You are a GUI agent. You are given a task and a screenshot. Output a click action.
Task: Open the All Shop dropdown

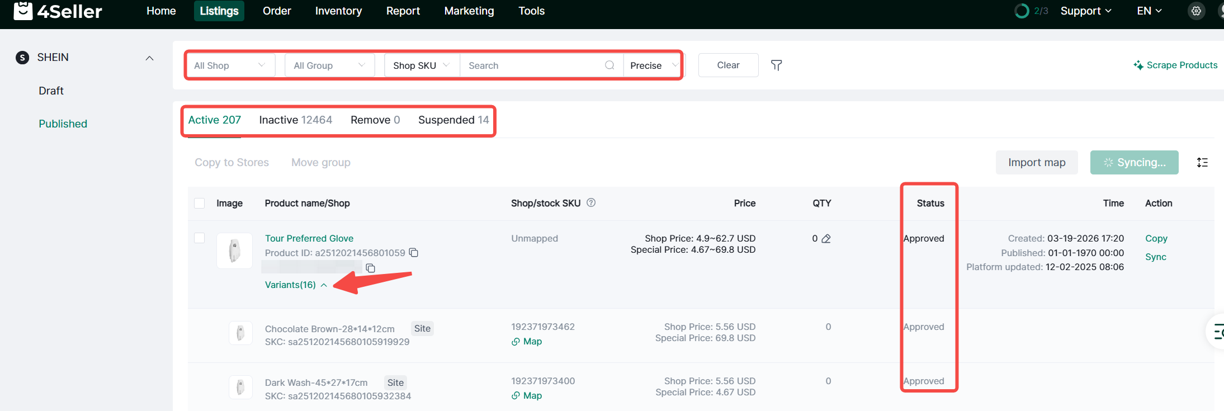(x=230, y=65)
